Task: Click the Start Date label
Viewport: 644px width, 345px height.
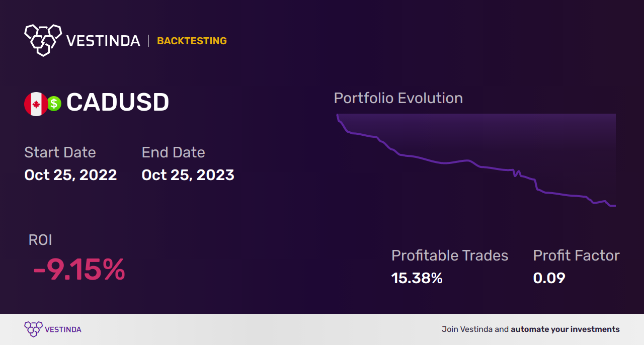Action: click(60, 152)
